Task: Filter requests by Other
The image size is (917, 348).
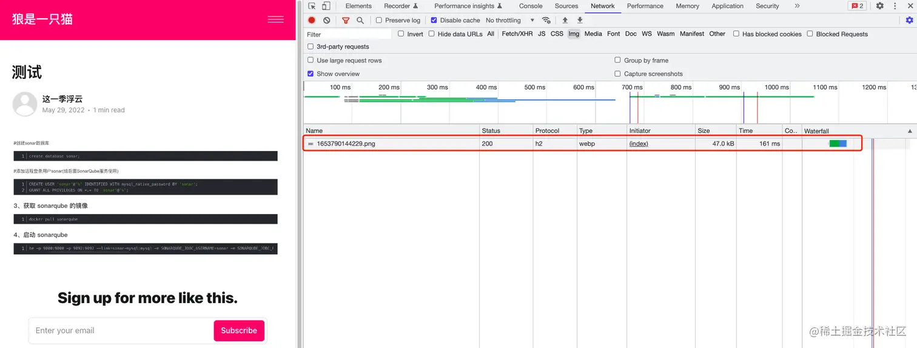Action: 717,34
